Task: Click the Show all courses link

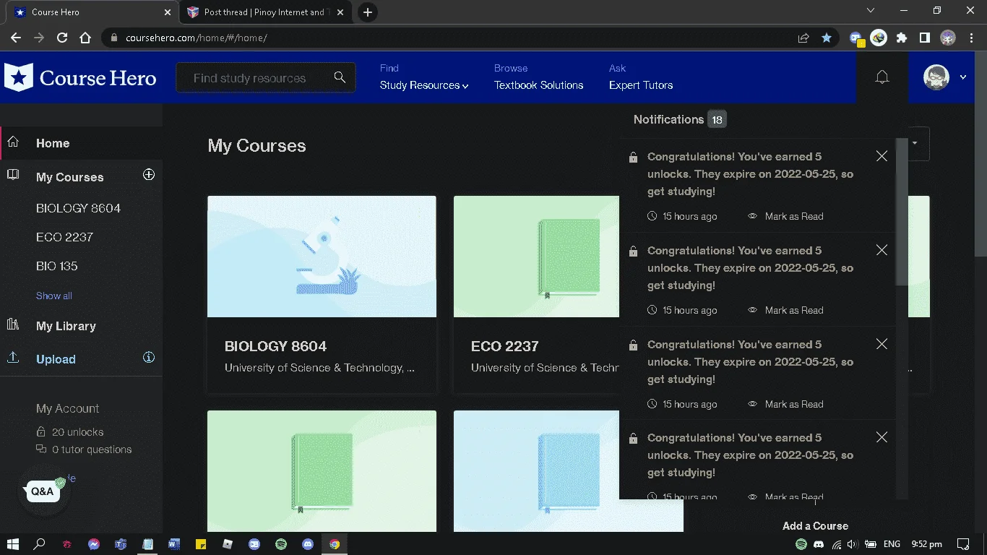Action: tap(54, 296)
